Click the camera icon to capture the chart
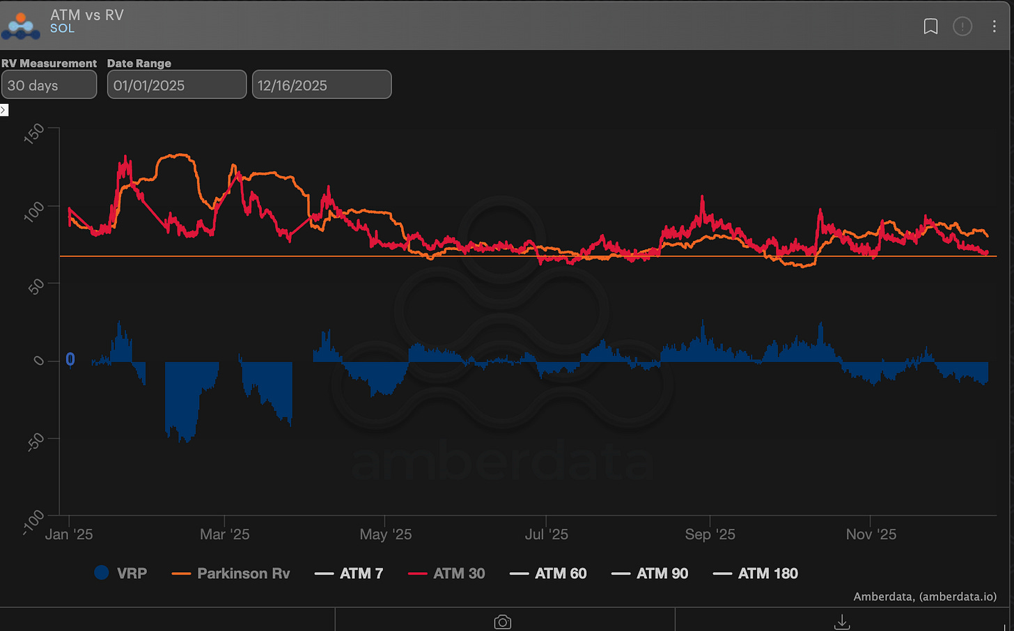The height and width of the screenshot is (631, 1014). (503, 622)
